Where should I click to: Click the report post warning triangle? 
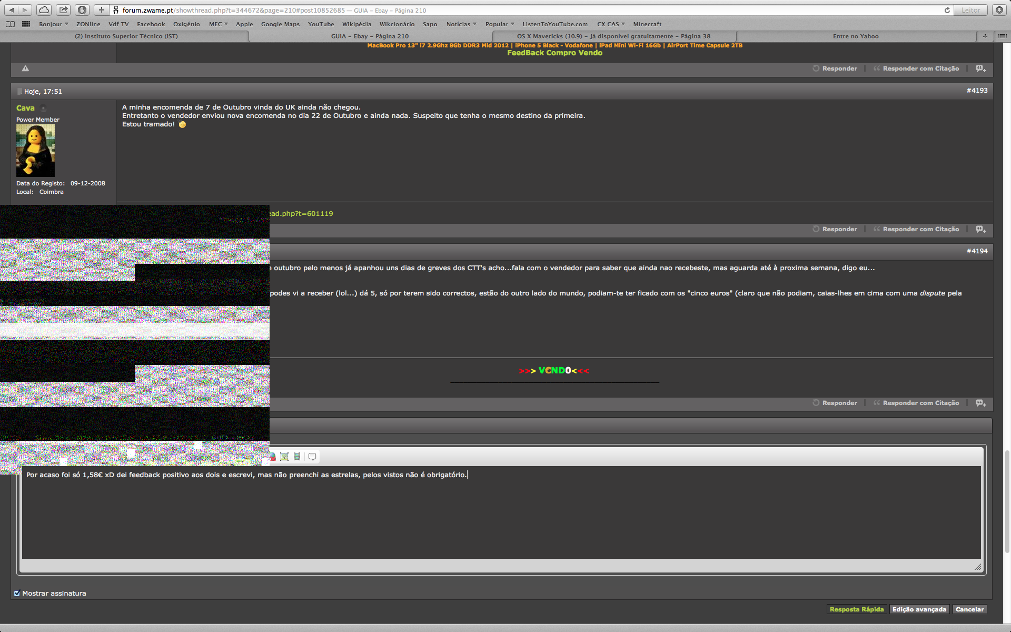(25, 68)
